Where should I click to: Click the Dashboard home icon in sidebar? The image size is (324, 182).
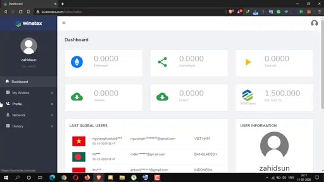coord(7,81)
